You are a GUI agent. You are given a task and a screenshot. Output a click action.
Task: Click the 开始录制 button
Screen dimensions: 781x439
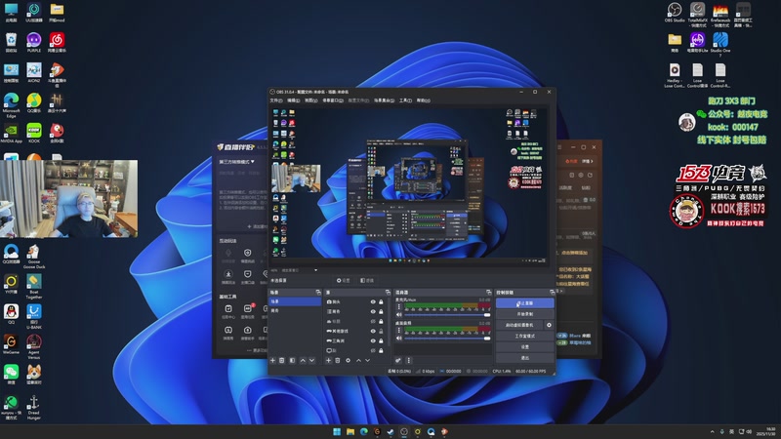click(x=524, y=314)
